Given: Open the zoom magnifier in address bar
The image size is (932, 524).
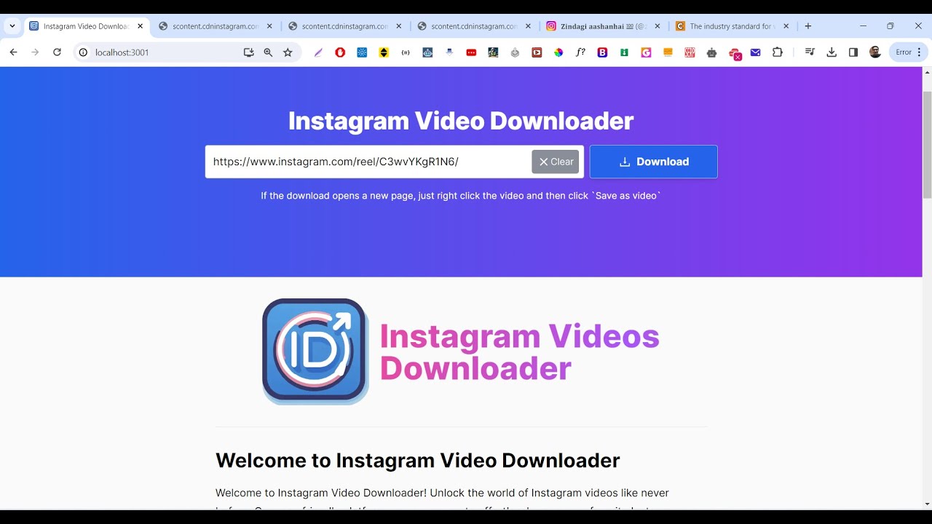Looking at the screenshot, I should [x=268, y=52].
